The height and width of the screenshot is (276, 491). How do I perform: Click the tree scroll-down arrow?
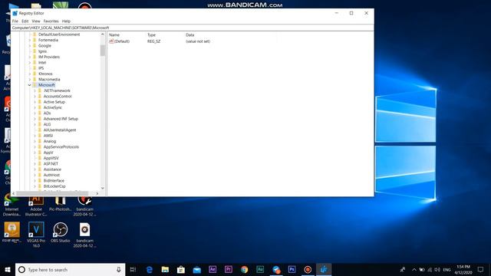pyautogui.click(x=103, y=188)
